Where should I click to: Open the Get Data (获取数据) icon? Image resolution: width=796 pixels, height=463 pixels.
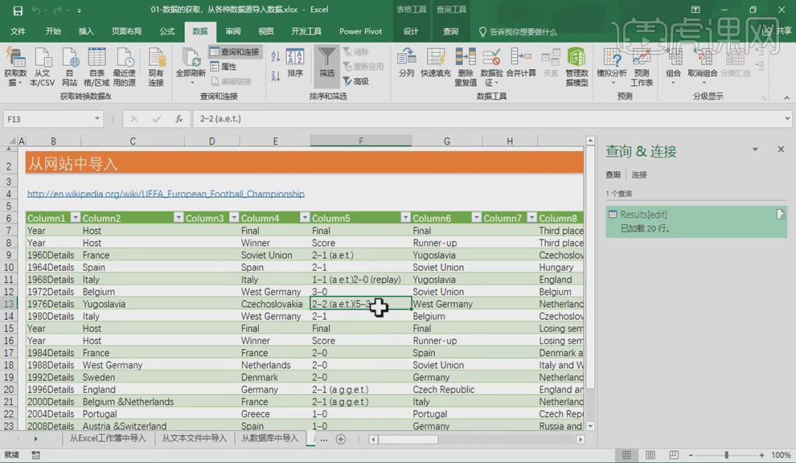[15, 67]
